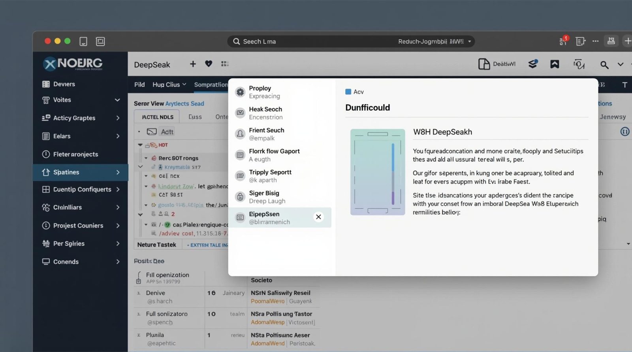This screenshot has height=352, width=632.
Task: Click the grid dots icon beside DeepSeak
Action: pos(225,64)
